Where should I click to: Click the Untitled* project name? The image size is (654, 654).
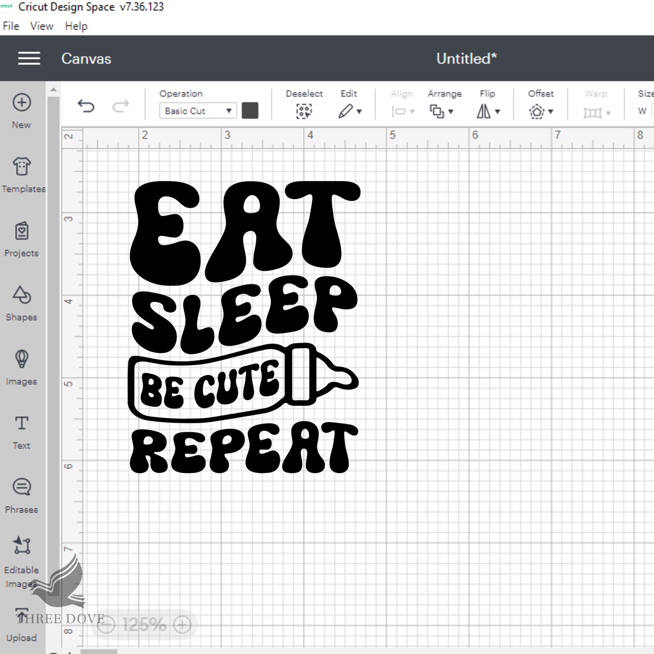coord(467,58)
